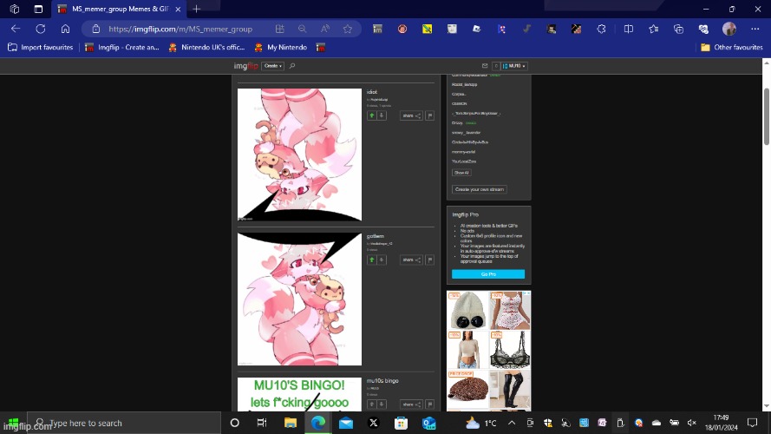Open the 'mu10s bingo' post title link
771x434 pixels.
coord(382,381)
